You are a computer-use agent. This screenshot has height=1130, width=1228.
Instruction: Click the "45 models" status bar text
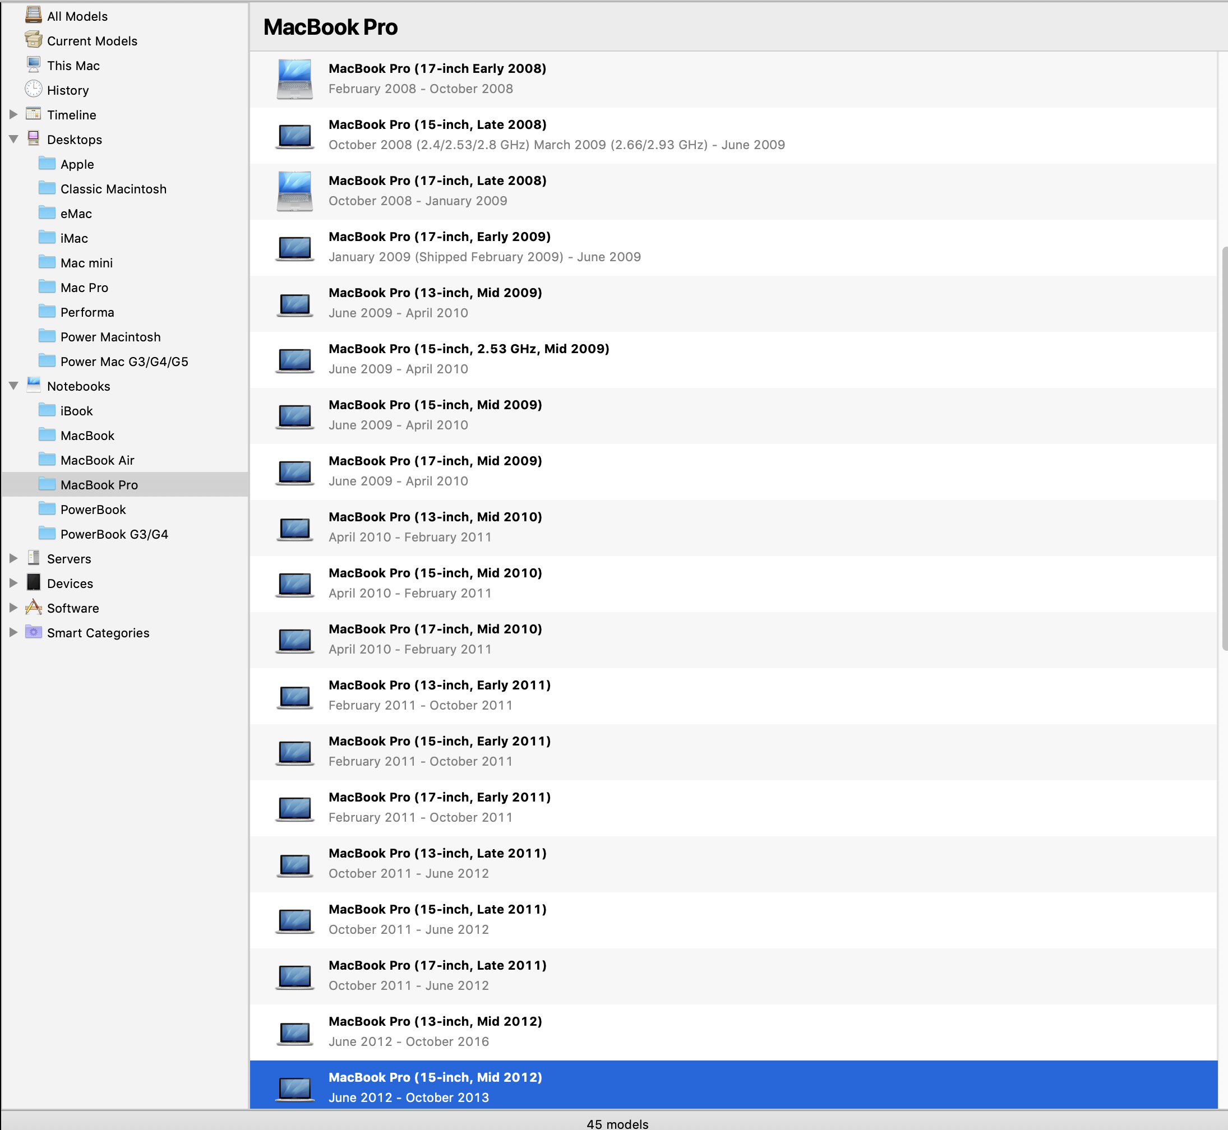617,1124
